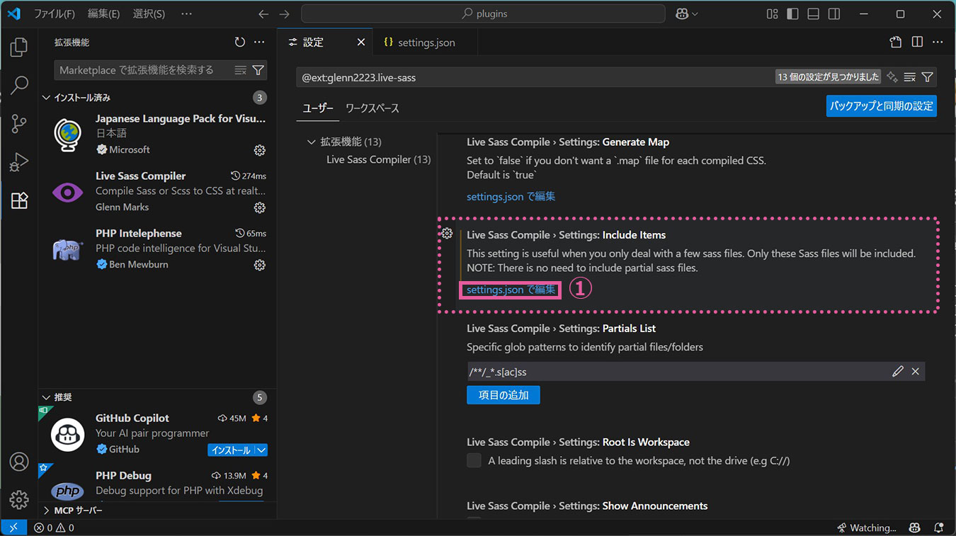
Task: Toggle the secondary side bar
Action: coord(834,14)
